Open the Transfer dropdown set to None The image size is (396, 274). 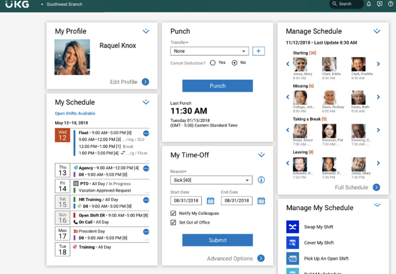coord(209,51)
